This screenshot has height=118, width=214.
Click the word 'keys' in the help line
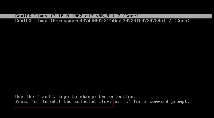click(64, 97)
